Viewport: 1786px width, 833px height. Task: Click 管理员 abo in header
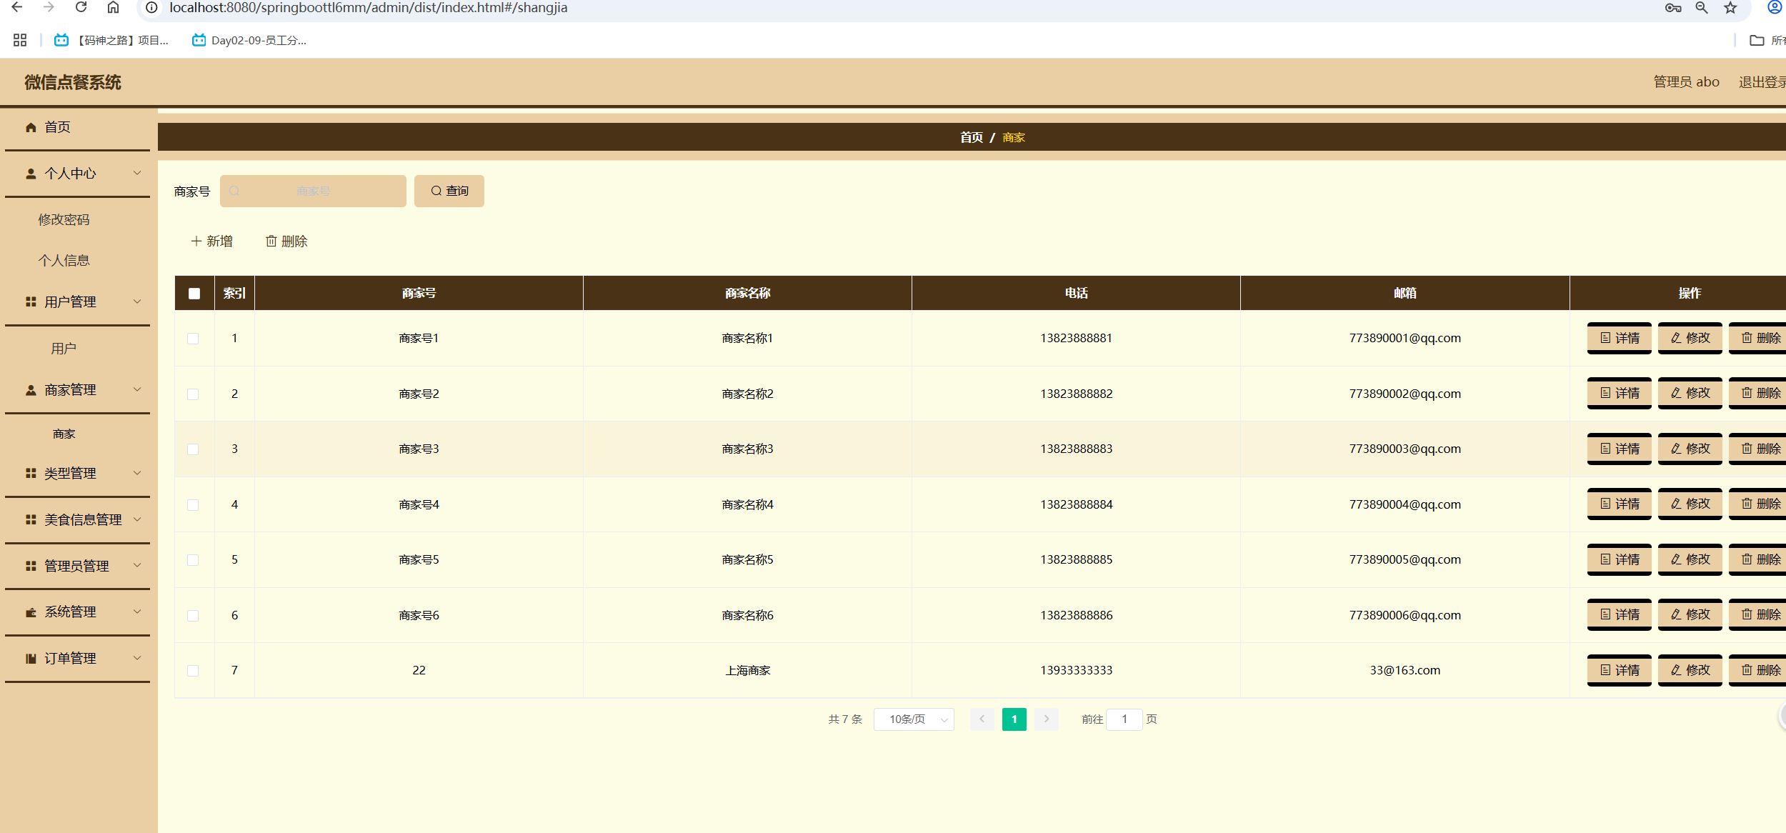(x=1686, y=82)
